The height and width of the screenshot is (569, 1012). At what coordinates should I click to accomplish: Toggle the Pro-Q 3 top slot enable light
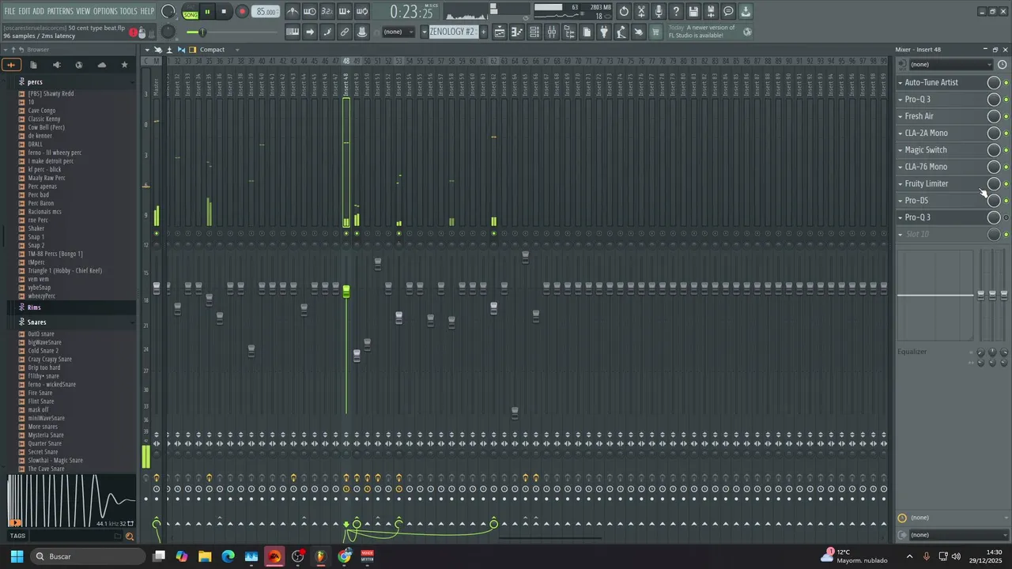(1006, 100)
